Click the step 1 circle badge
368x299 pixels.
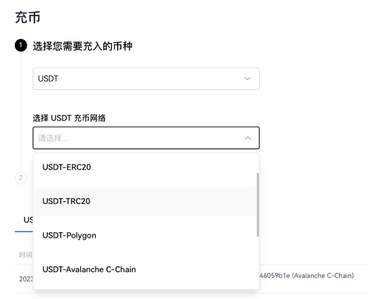21,46
